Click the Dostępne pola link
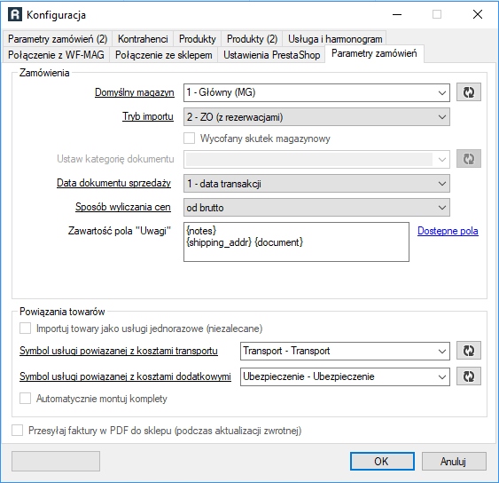This screenshot has height=483, width=499. click(x=448, y=231)
